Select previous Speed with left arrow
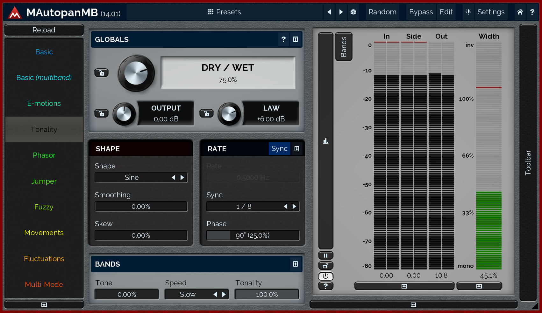Viewport: 542px width, 313px height. pos(215,294)
